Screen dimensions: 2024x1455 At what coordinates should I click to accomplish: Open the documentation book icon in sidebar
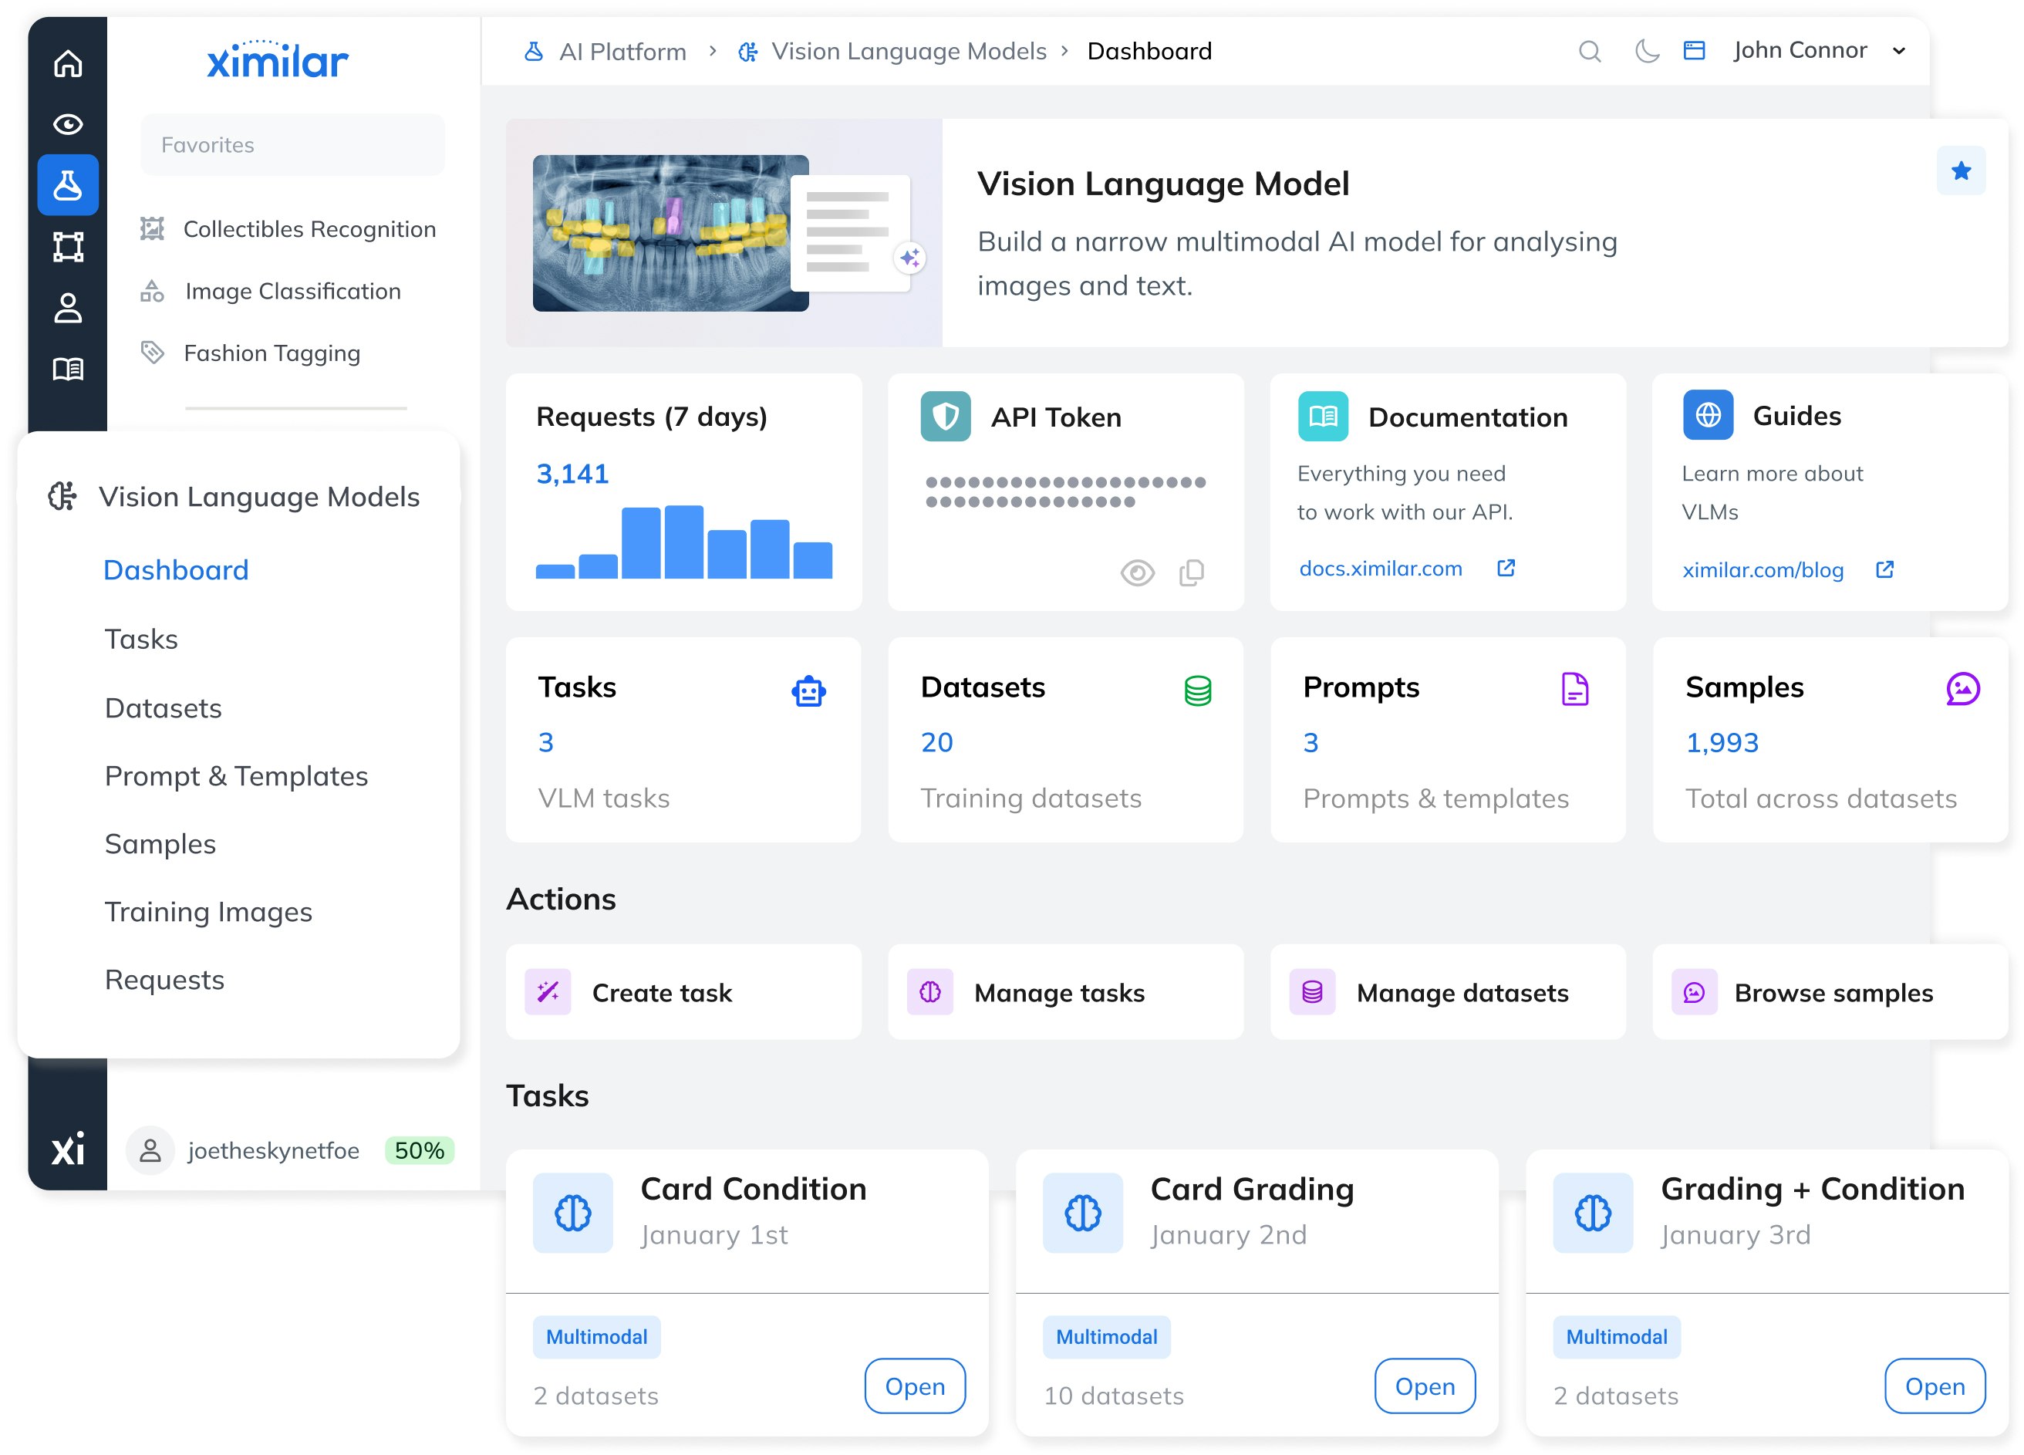coord(68,369)
